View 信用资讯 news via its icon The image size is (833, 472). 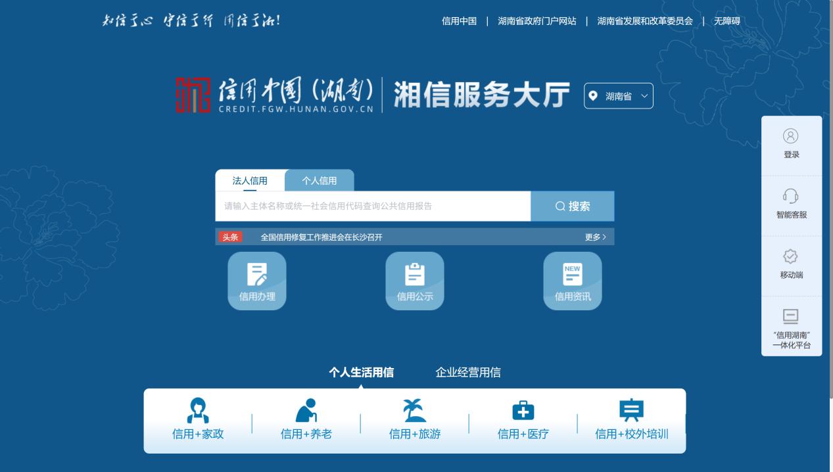[x=572, y=280]
